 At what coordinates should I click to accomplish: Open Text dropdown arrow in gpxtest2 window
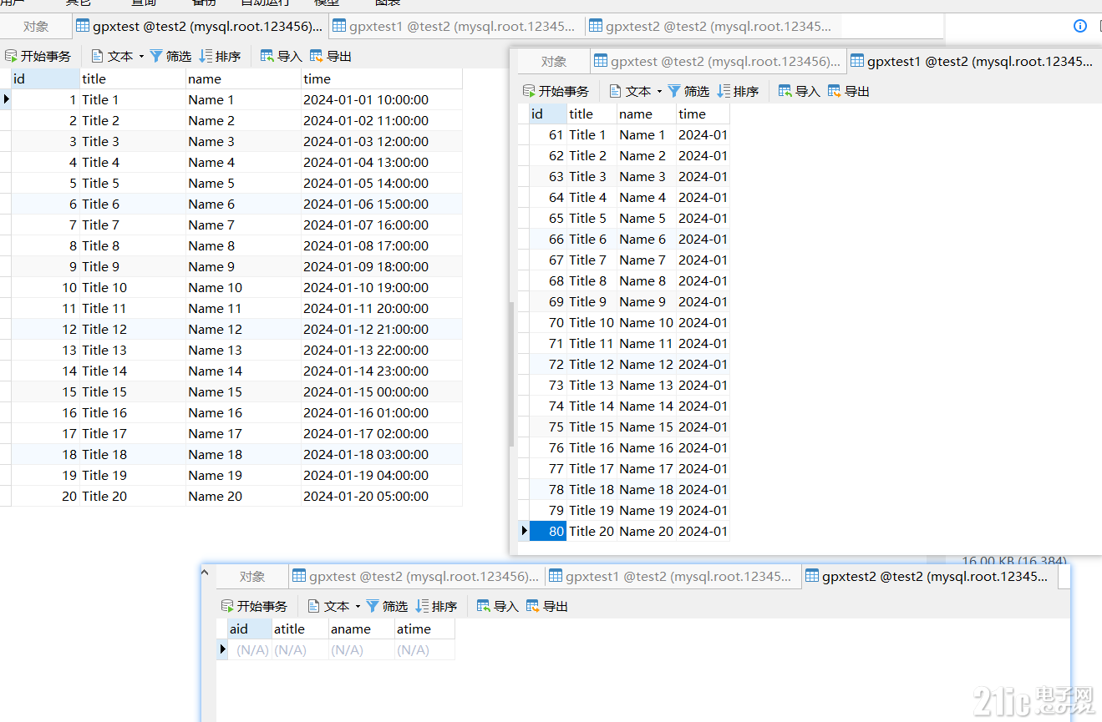(x=358, y=606)
